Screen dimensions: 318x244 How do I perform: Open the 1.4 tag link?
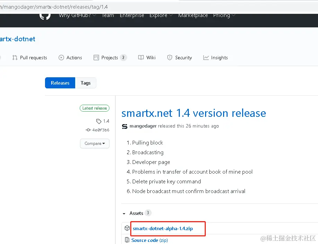pyautogui.click(x=106, y=121)
